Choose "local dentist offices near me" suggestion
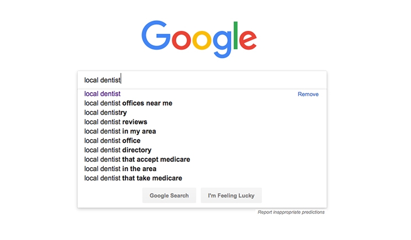The width and height of the screenshot is (411, 240). pos(128,103)
